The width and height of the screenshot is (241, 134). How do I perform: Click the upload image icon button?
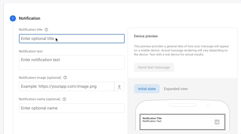tap(119, 86)
